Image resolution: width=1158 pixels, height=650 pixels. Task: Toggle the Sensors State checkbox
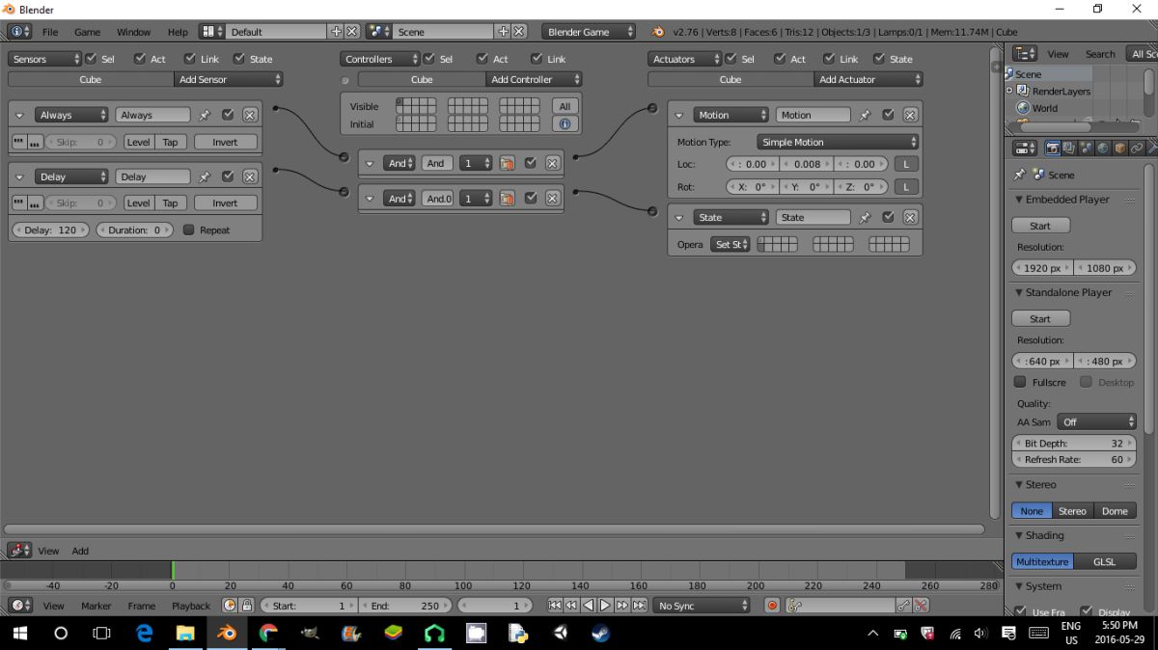tap(237, 59)
